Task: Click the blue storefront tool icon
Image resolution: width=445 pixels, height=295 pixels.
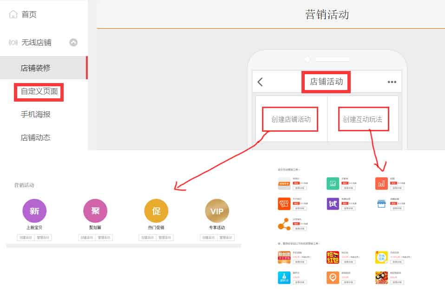Action: tap(382, 204)
